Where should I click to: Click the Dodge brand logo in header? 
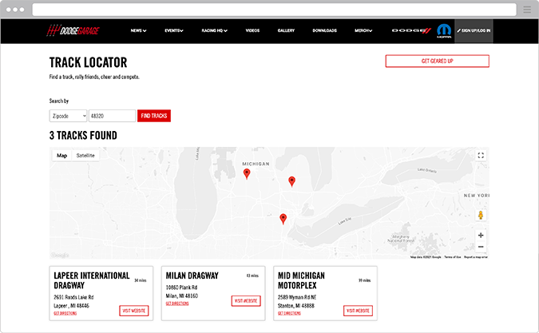pos(411,30)
